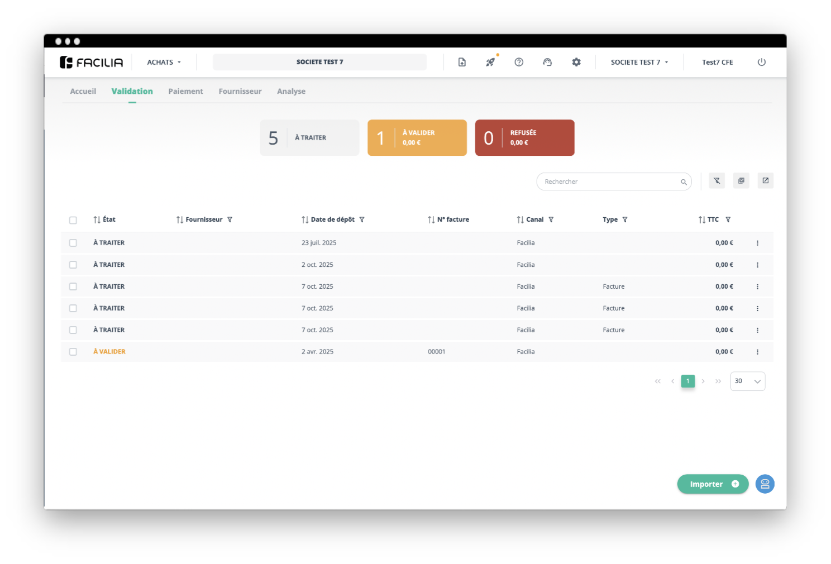This screenshot has width=831, height=564.
Task: Select the checkbox of the À VALIDER row
Action: (x=73, y=352)
